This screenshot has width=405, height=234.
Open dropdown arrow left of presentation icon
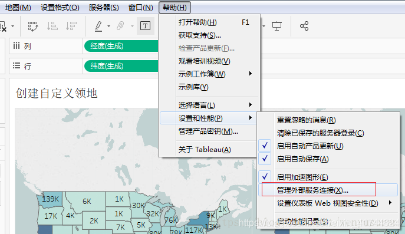tap(264, 26)
